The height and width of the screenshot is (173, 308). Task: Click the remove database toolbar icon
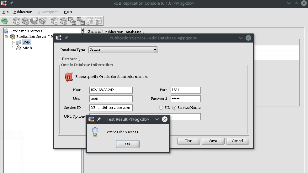tap(63, 21)
